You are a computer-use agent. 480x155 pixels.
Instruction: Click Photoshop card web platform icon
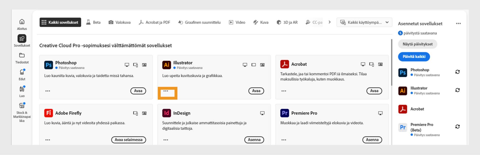144,65
